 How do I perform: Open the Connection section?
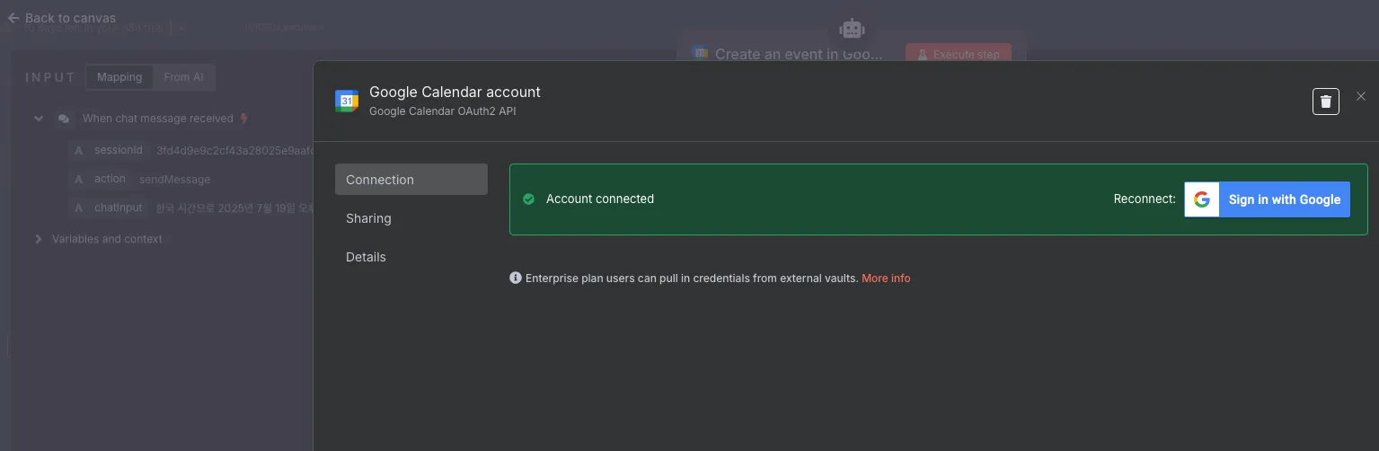(411, 180)
